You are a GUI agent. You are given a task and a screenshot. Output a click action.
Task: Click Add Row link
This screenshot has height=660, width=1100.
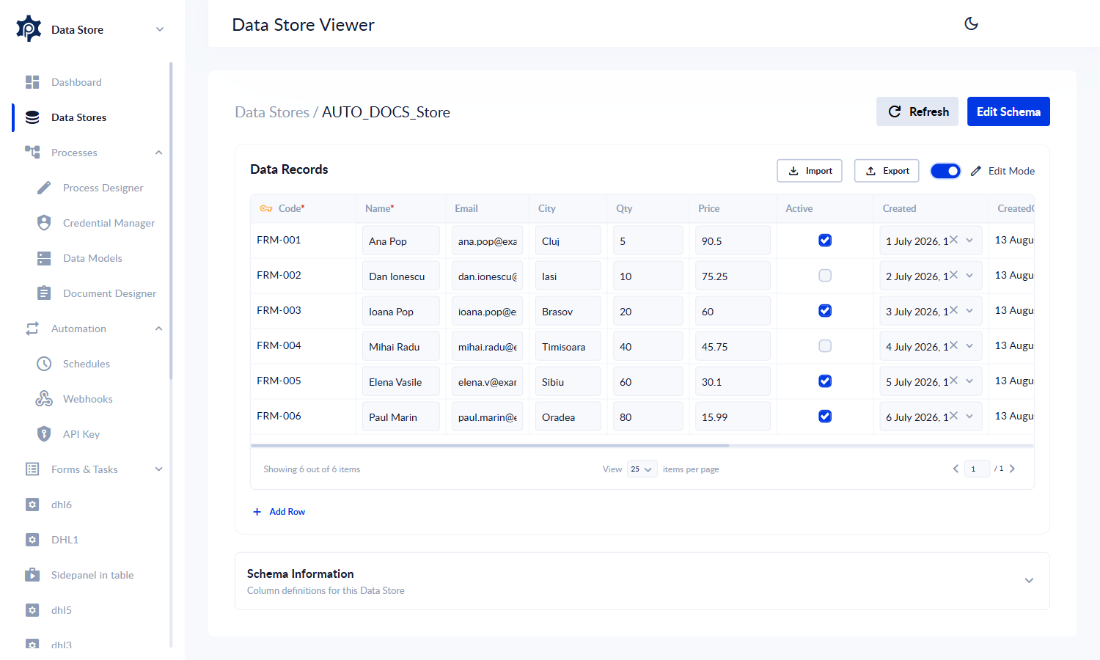(279, 512)
